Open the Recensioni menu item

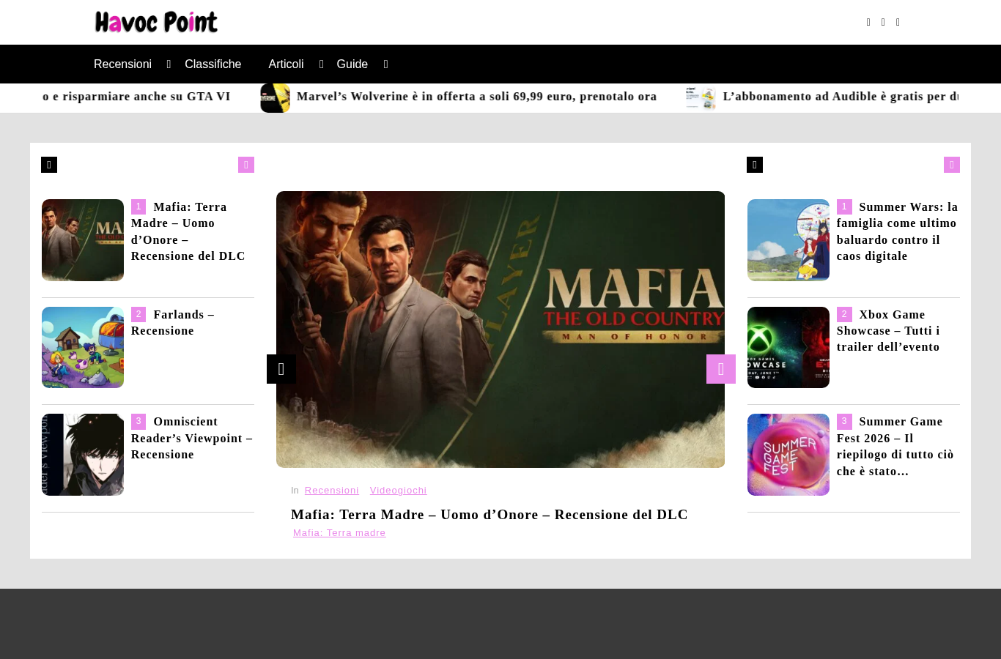(x=122, y=64)
